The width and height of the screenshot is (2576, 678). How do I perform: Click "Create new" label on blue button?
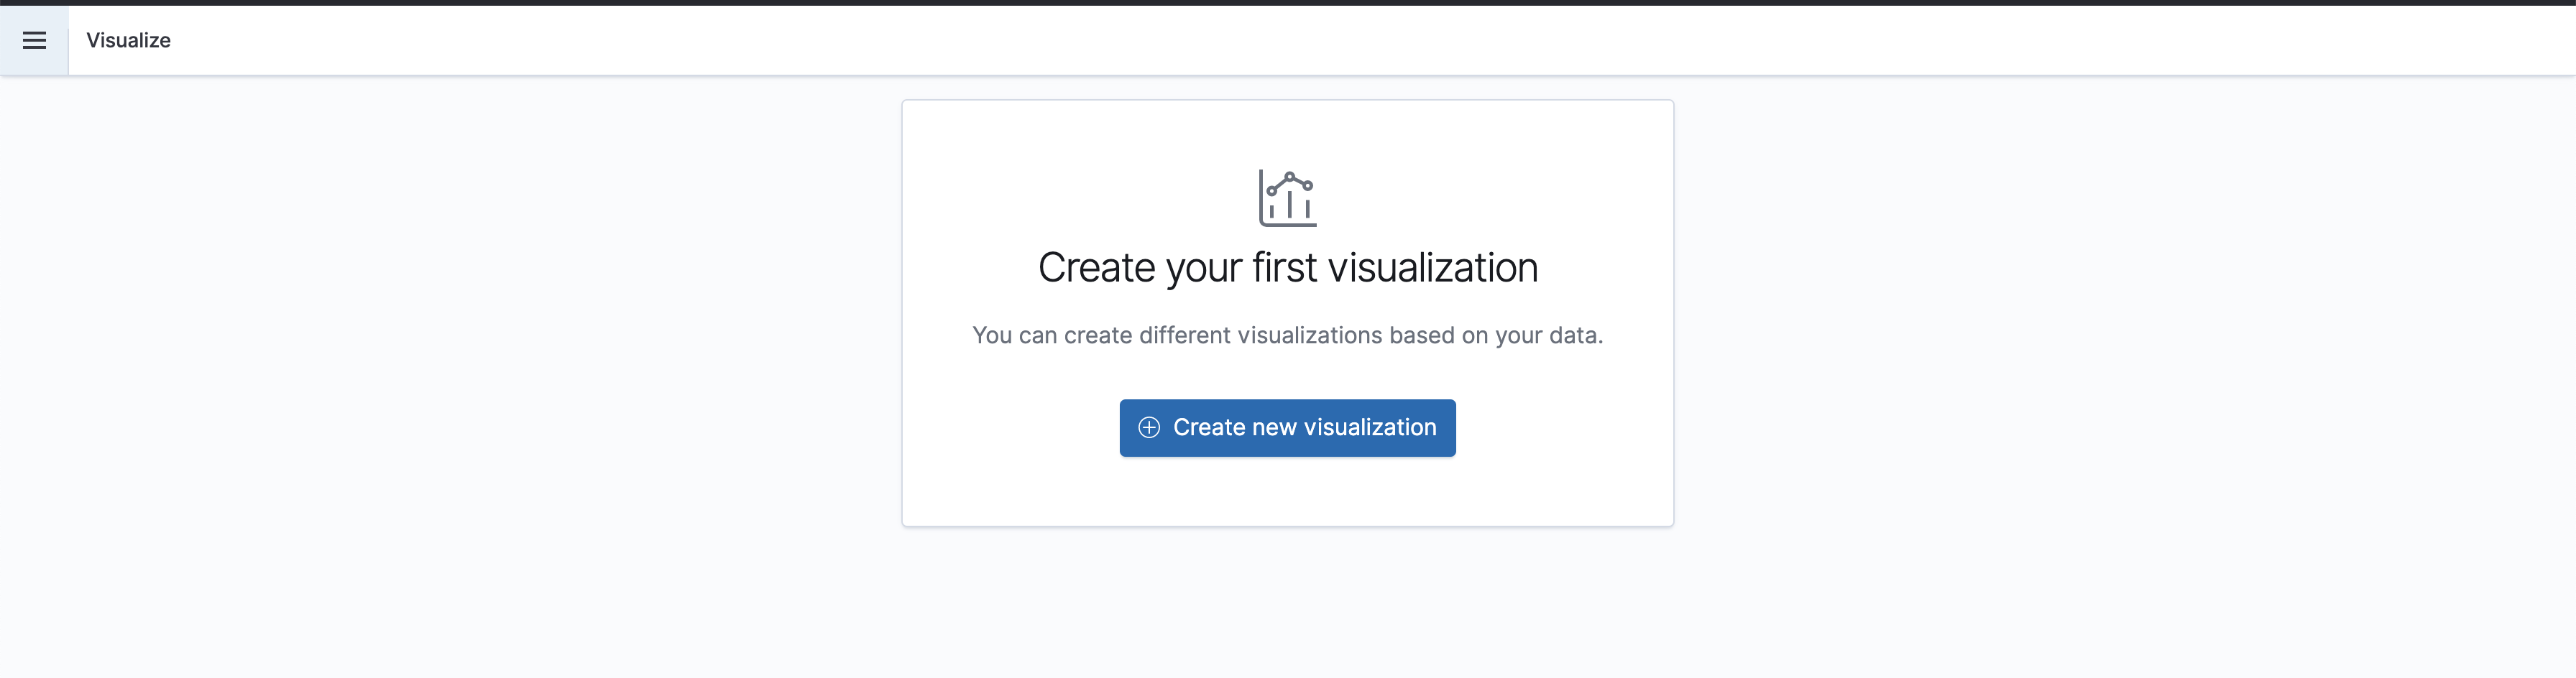click(x=1235, y=428)
